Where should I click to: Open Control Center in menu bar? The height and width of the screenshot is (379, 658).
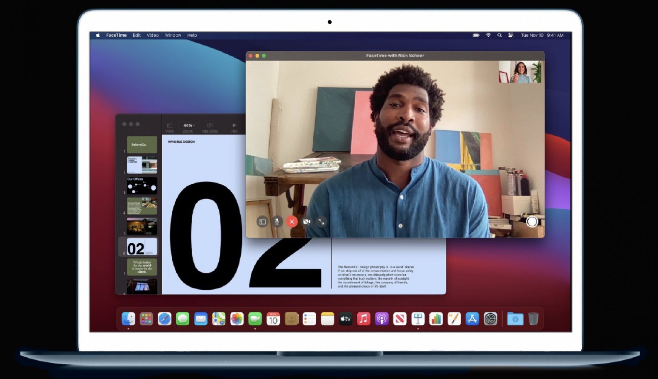pyautogui.click(x=511, y=35)
